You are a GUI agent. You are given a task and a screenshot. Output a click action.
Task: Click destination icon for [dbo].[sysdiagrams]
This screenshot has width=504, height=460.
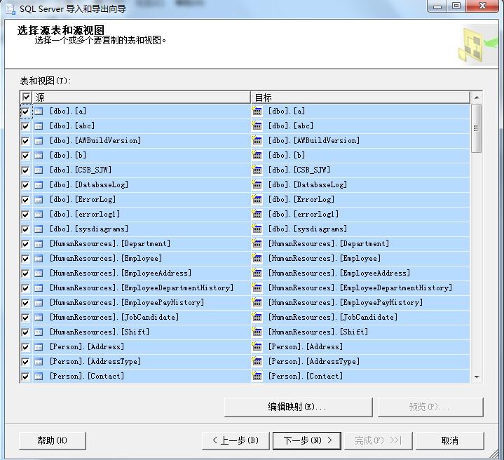257,229
